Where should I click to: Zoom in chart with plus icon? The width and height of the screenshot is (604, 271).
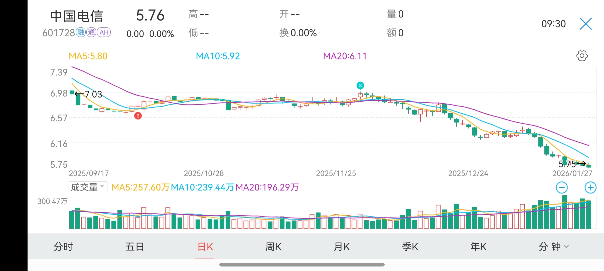coord(590,187)
